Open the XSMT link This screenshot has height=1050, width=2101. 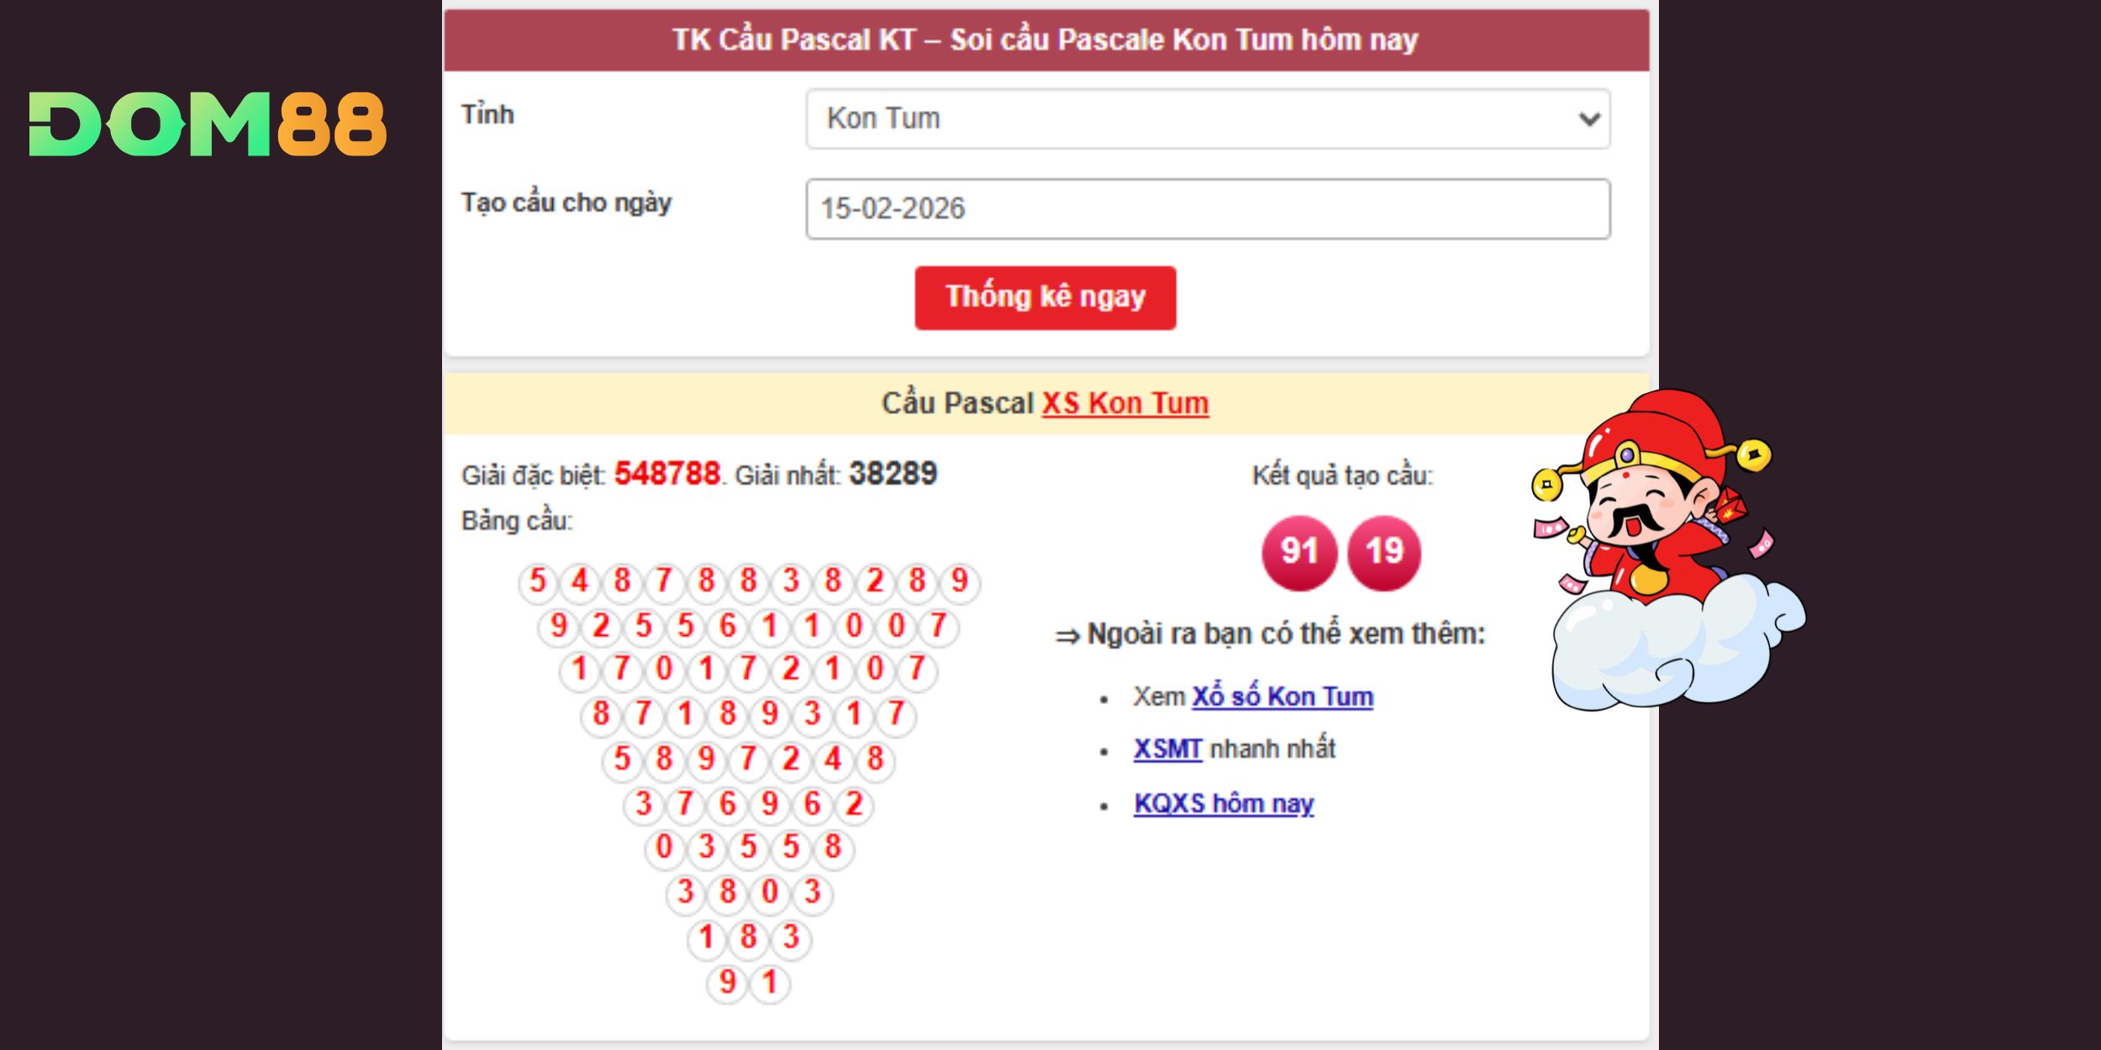tap(1167, 748)
